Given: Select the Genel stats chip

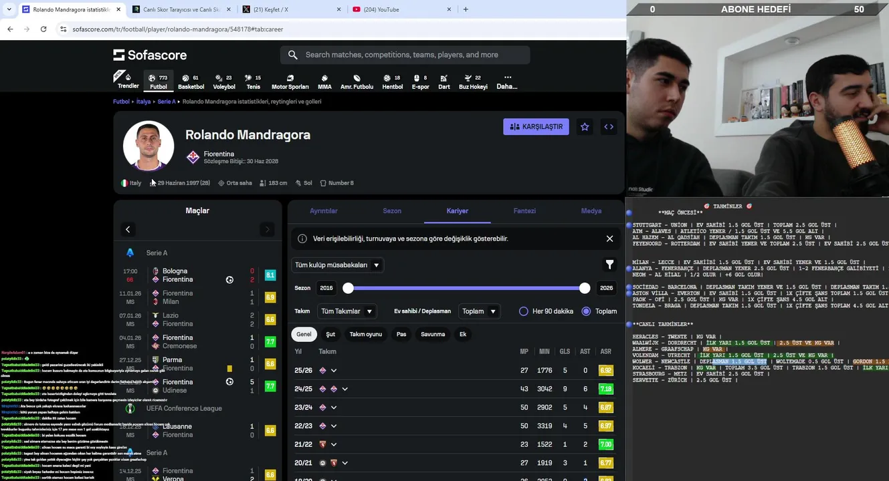Looking at the screenshot, I should (x=304, y=334).
